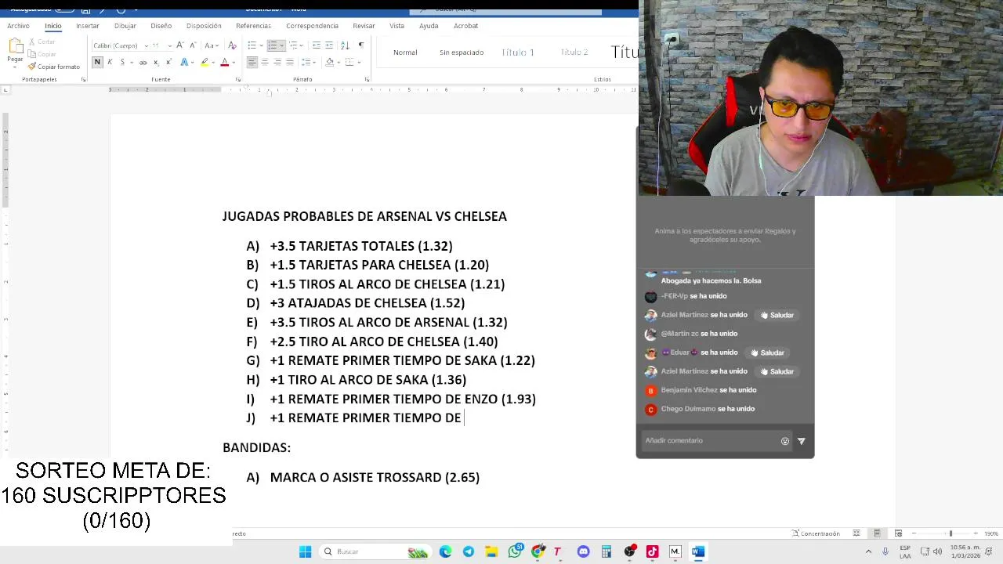The image size is (1003, 564).
Task: Open font size dropdown
Action: (168, 45)
